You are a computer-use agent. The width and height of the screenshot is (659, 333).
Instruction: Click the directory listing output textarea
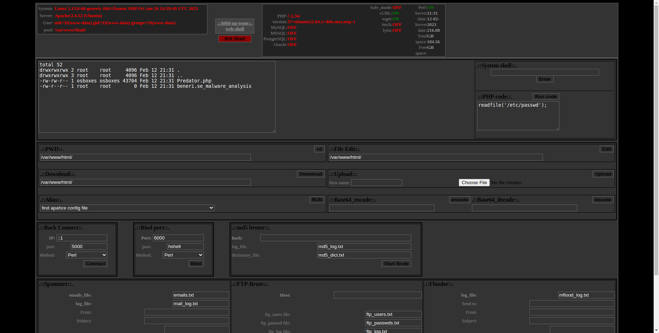[x=157, y=97]
